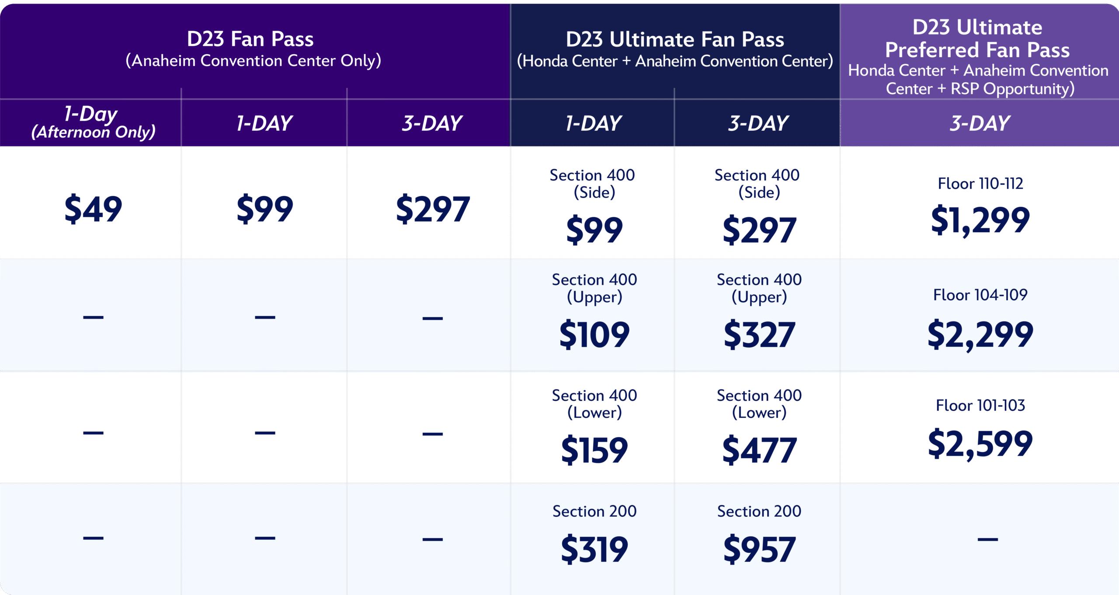Image resolution: width=1119 pixels, height=595 pixels.
Task: Pick the $159 Section 400 Lower price
Action: tap(594, 450)
